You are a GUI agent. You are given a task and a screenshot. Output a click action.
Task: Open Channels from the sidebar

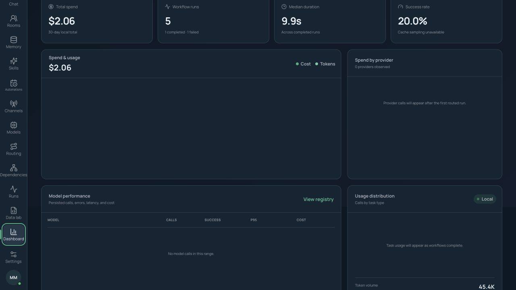tap(13, 107)
